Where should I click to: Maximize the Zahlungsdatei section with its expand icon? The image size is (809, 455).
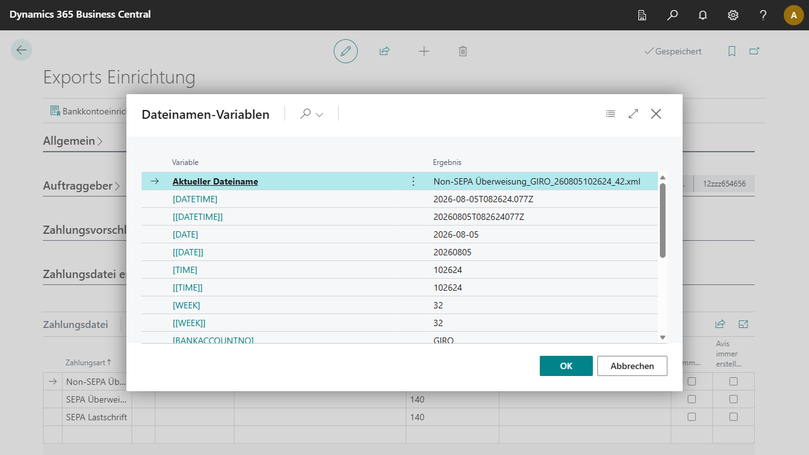[743, 324]
